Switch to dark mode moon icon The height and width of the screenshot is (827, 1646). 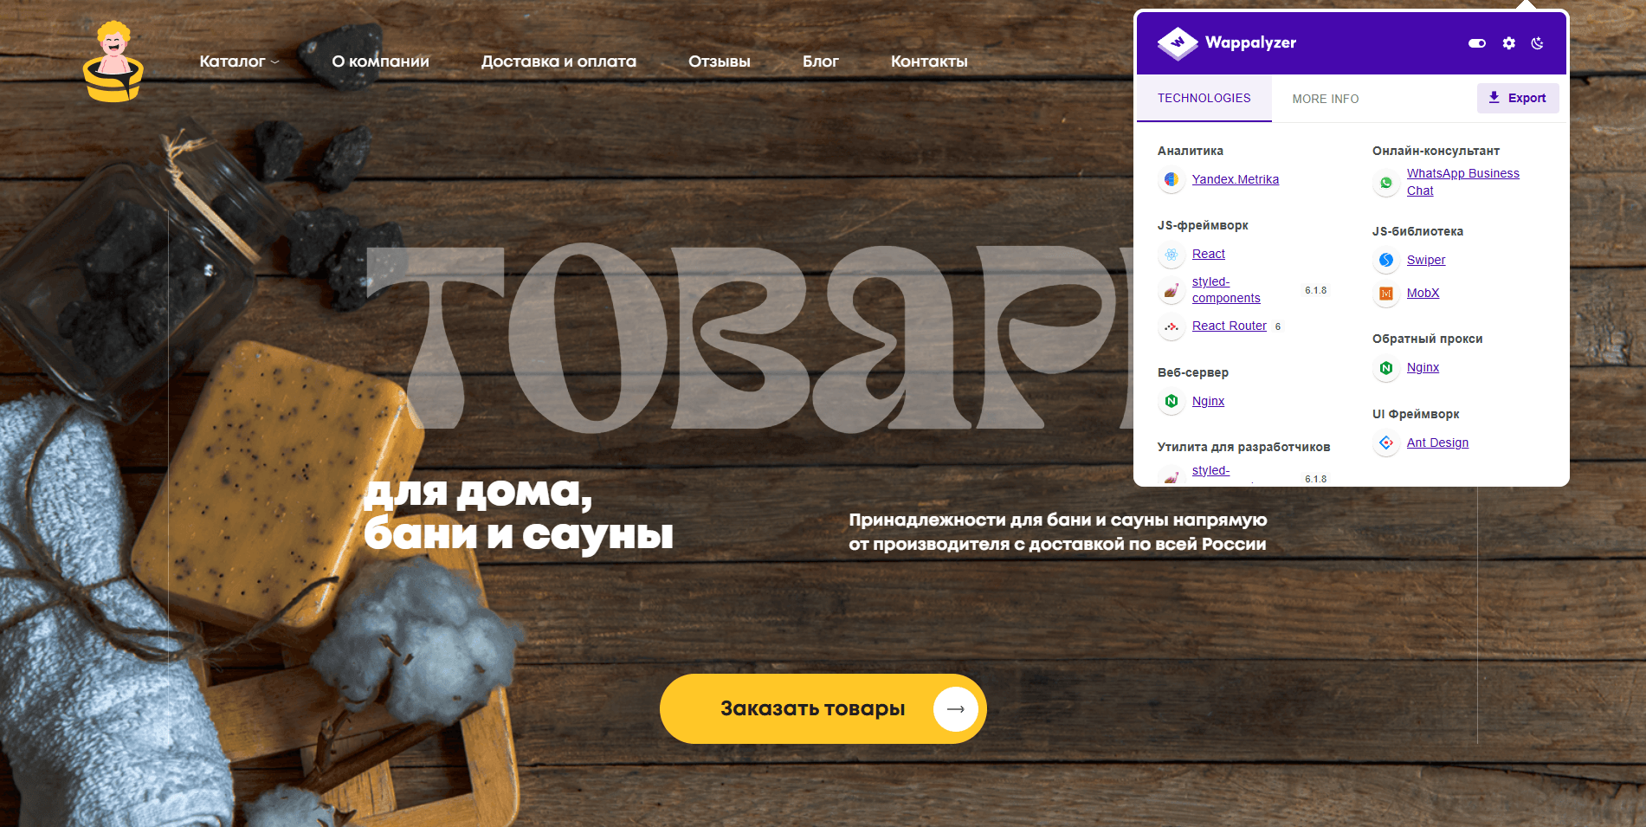pyautogui.click(x=1538, y=43)
